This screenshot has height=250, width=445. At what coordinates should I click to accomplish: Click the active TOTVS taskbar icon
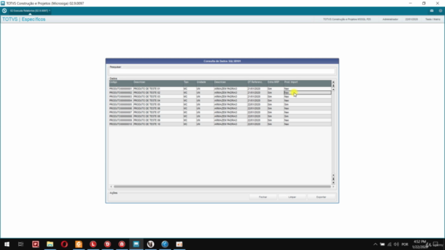pyautogui.click(x=136, y=244)
